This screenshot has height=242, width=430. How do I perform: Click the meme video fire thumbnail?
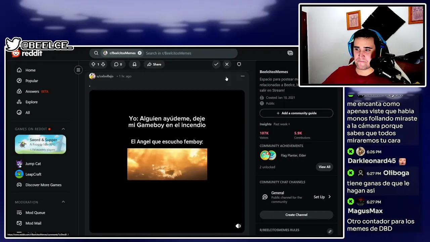pyautogui.click(x=167, y=164)
